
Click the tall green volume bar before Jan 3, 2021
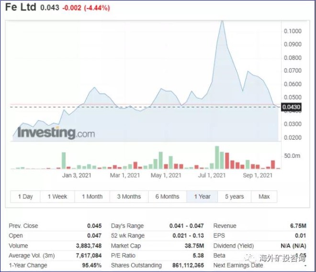click(63, 160)
